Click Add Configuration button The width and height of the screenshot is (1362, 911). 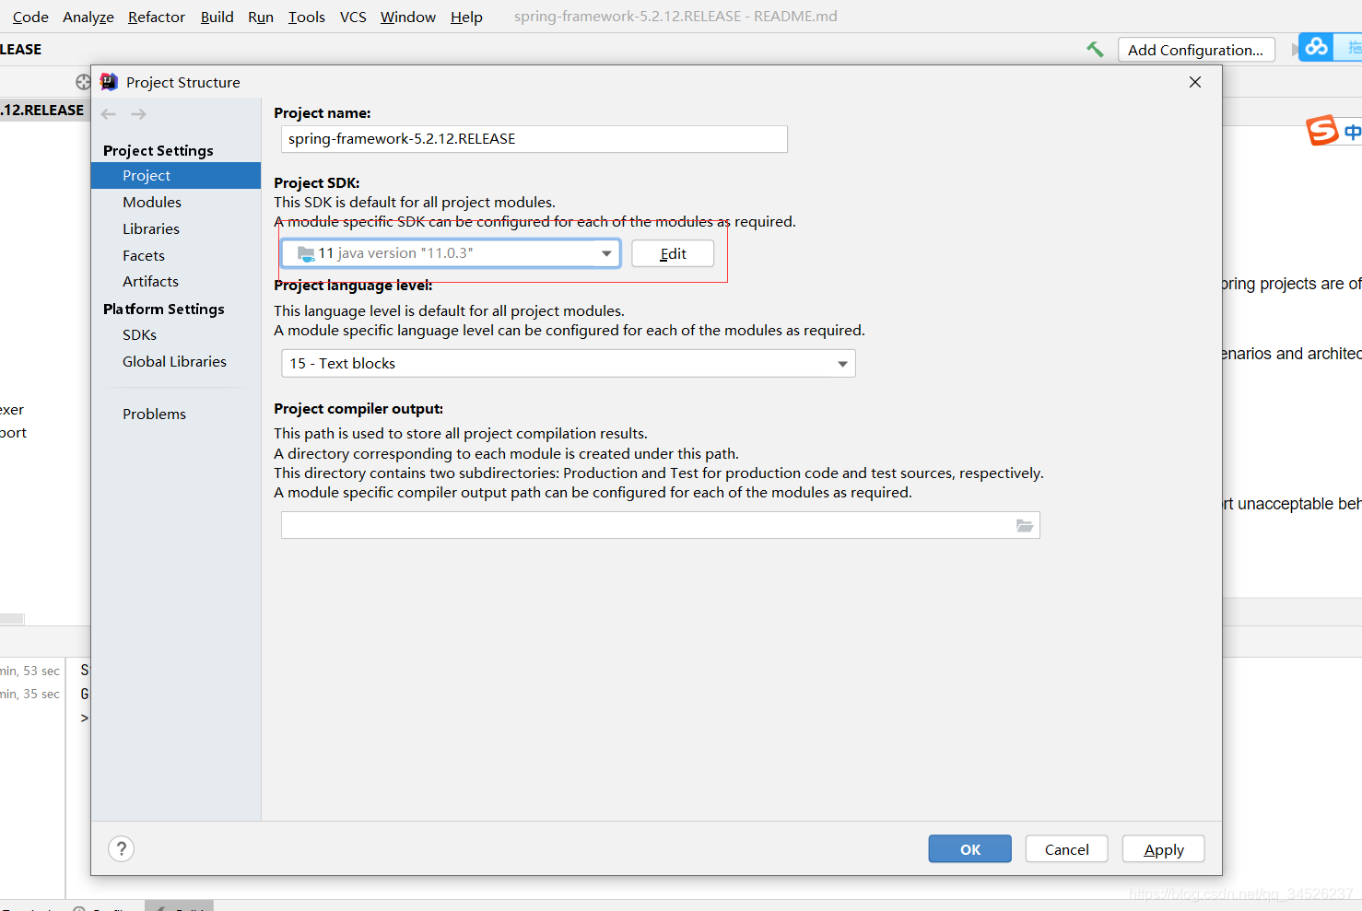point(1196,50)
